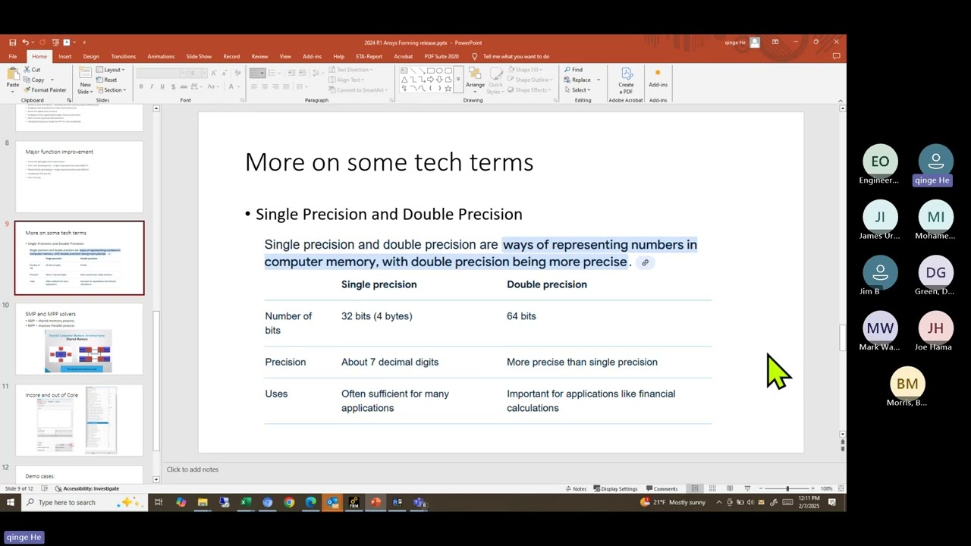
Task: Open the ETA-Report tab
Action: click(x=369, y=56)
